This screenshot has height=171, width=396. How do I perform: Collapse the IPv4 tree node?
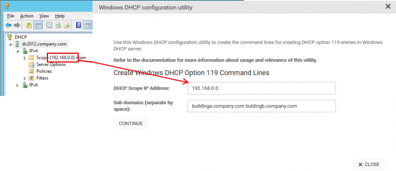17,51
